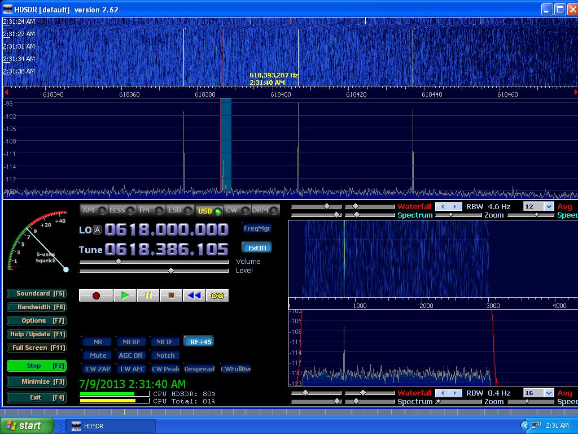Click the brown square stop playback button
The height and width of the screenshot is (434, 578).
[x=171, y=296]
